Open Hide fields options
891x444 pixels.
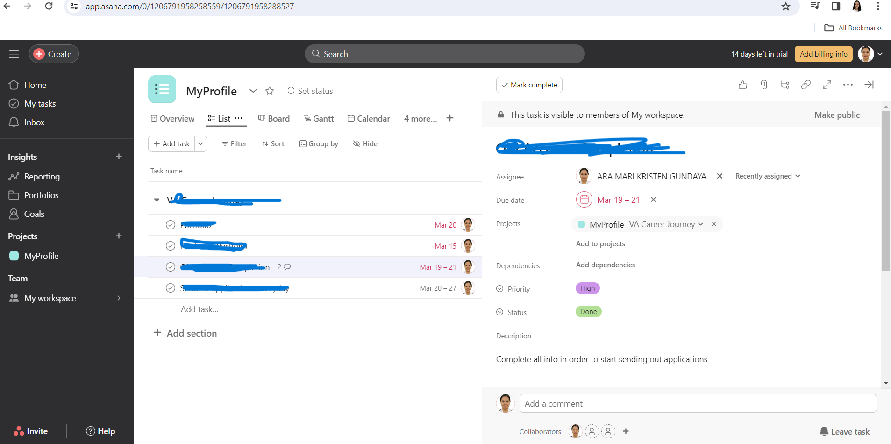(365, 144)
